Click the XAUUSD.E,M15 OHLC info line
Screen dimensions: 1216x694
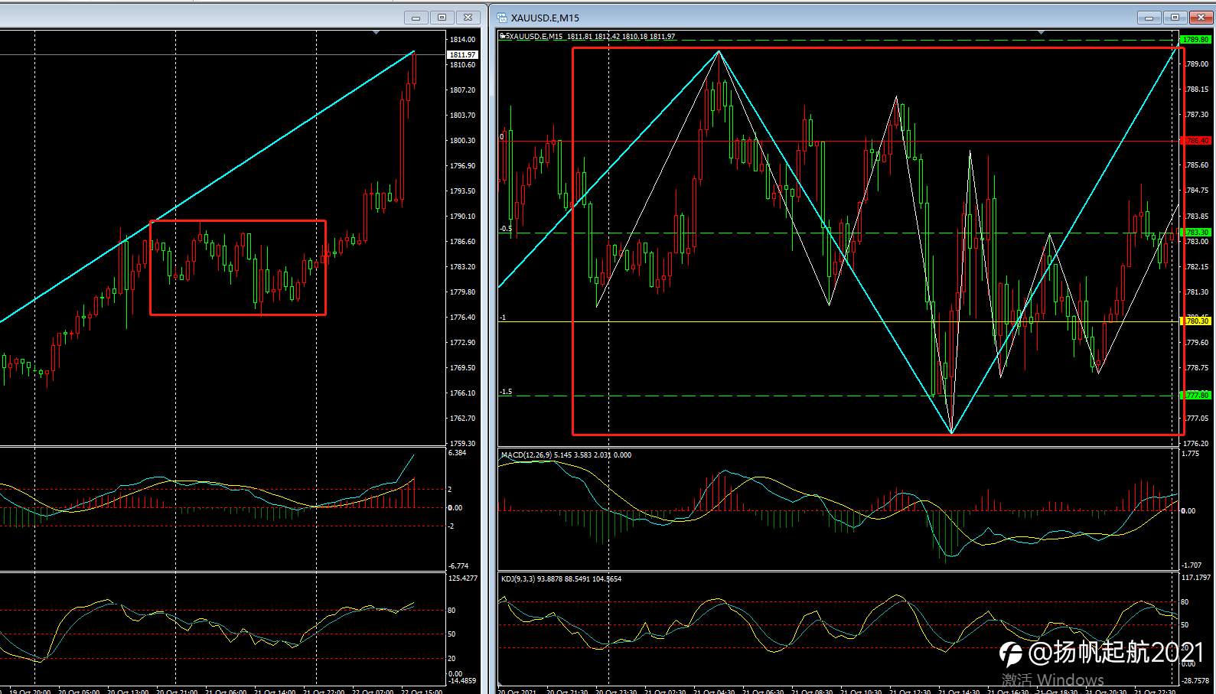589,36
